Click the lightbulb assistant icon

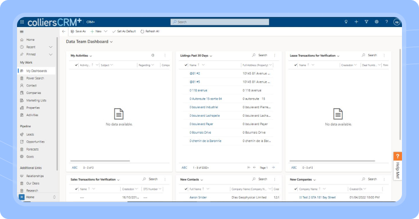click(346, 22)
